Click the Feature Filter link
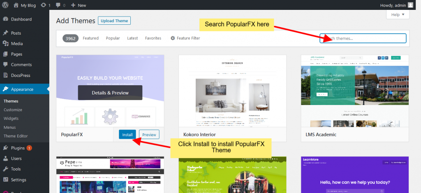Viewport: 421px width, 193px height. click(x=188, y=38)
